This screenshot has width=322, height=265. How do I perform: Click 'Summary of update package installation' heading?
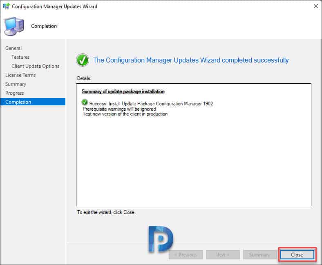coord(123,91)
